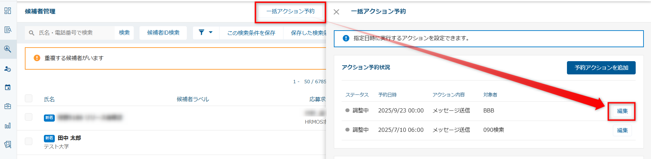This screenshot has height=159, width=651.
Task: Open the dashboard icon in the sidebar
Action: click(x=7, y=11)
